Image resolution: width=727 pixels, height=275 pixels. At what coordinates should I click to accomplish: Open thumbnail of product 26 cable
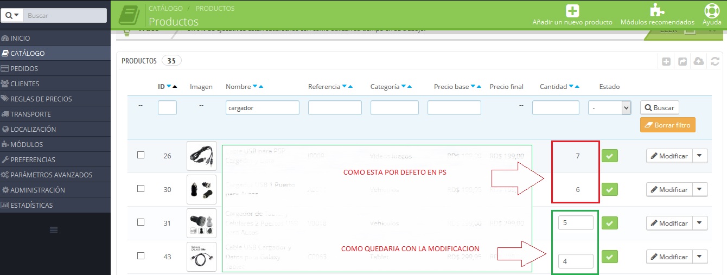pos(201,156)
